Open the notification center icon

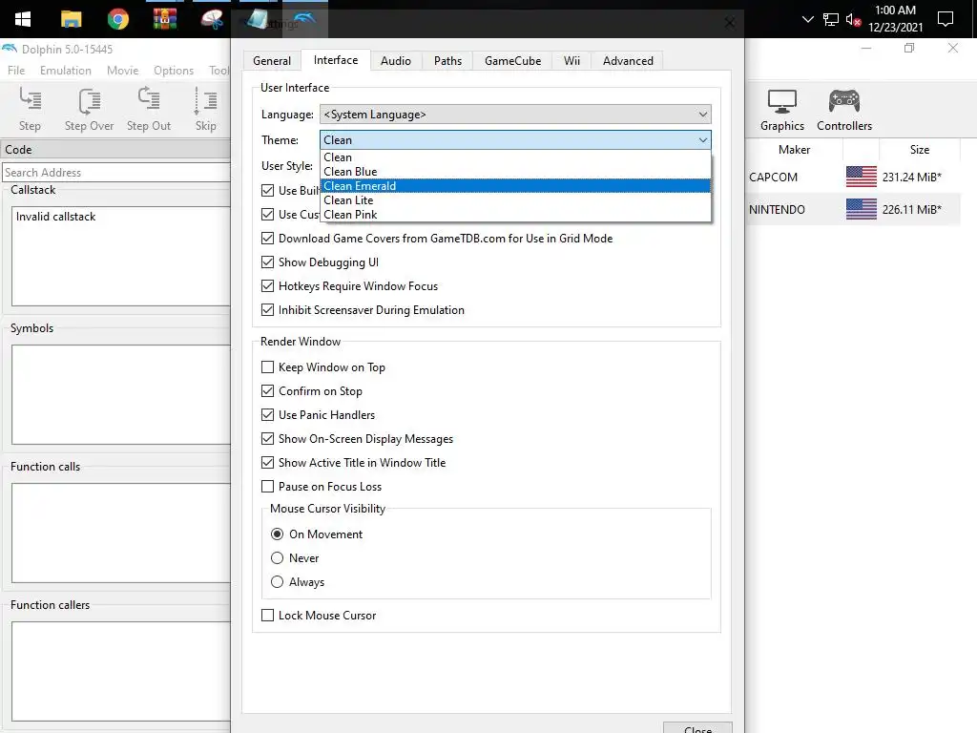click(x=946, y=19)
